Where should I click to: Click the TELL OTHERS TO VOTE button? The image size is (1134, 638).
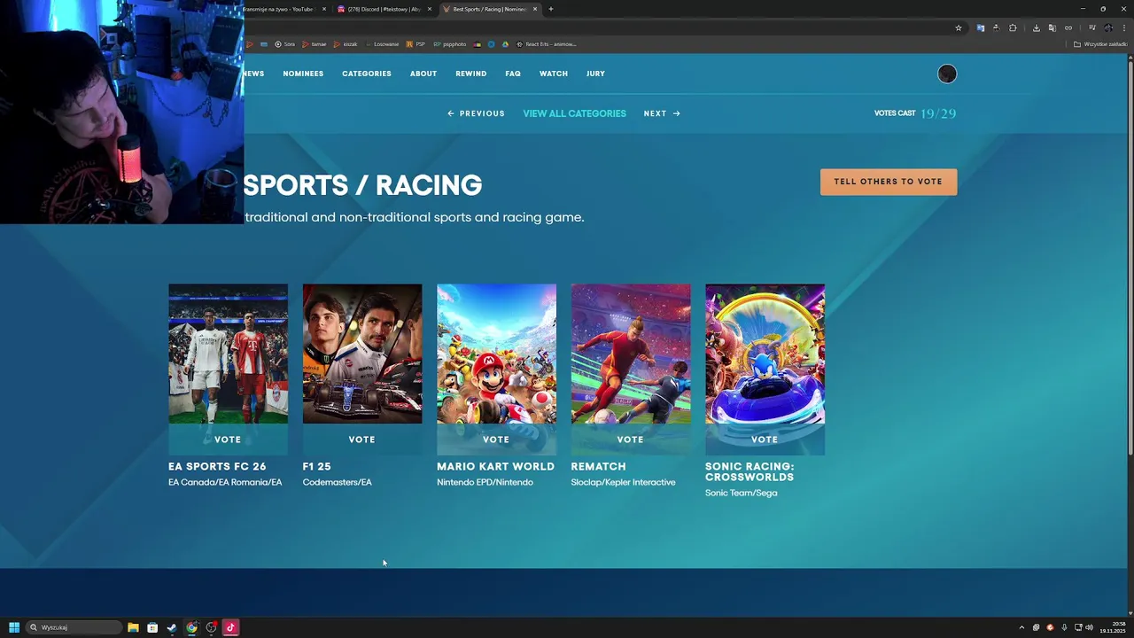point(889,182)
